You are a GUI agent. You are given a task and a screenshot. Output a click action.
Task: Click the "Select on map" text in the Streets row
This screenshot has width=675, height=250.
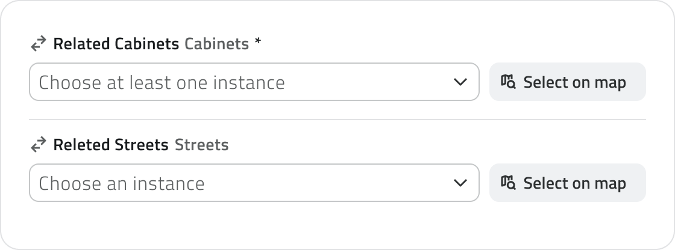[x=574, y=183]
